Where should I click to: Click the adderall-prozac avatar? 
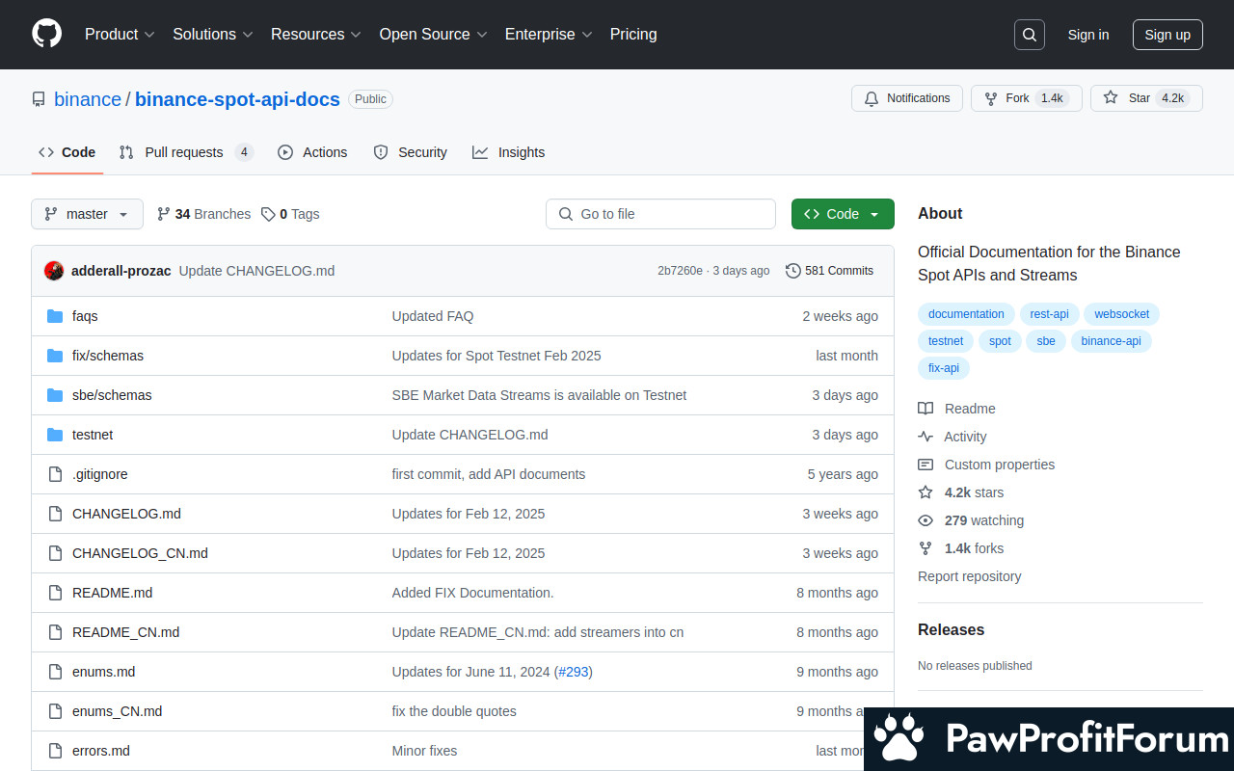(54, 271)
